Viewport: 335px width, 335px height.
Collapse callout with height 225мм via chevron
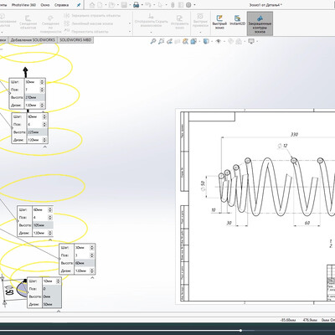pyautogui.click(x=44, y=147)
